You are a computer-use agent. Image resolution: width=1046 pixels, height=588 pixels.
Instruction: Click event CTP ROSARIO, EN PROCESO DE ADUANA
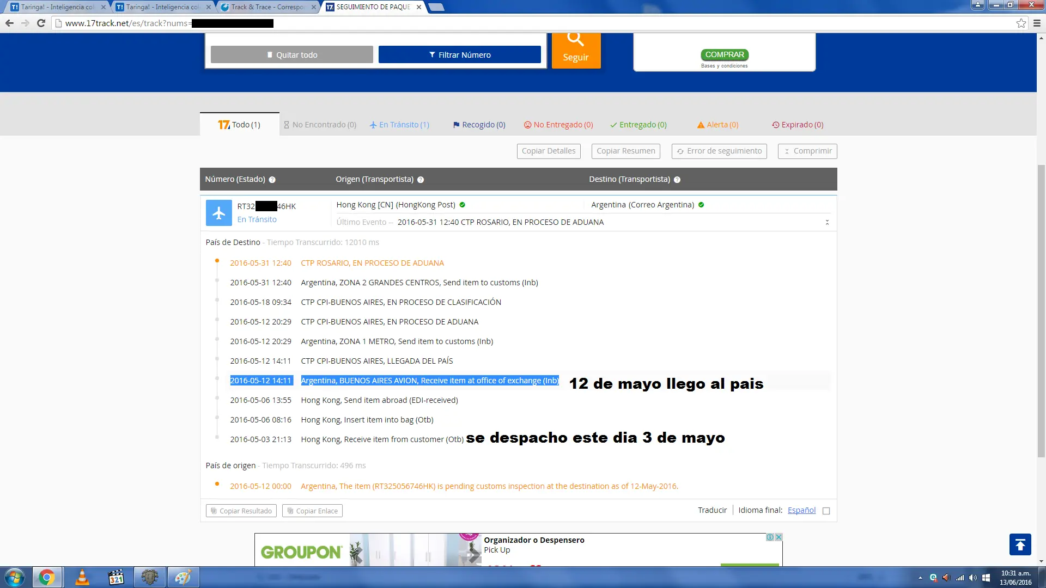pos(372,263)
